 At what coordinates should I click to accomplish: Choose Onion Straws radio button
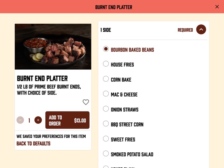(106, 109)
